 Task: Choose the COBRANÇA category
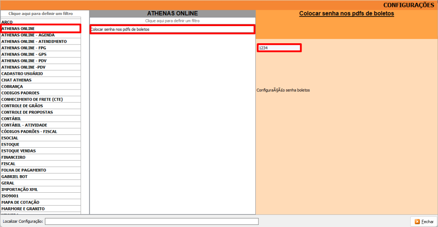(41, 87)
